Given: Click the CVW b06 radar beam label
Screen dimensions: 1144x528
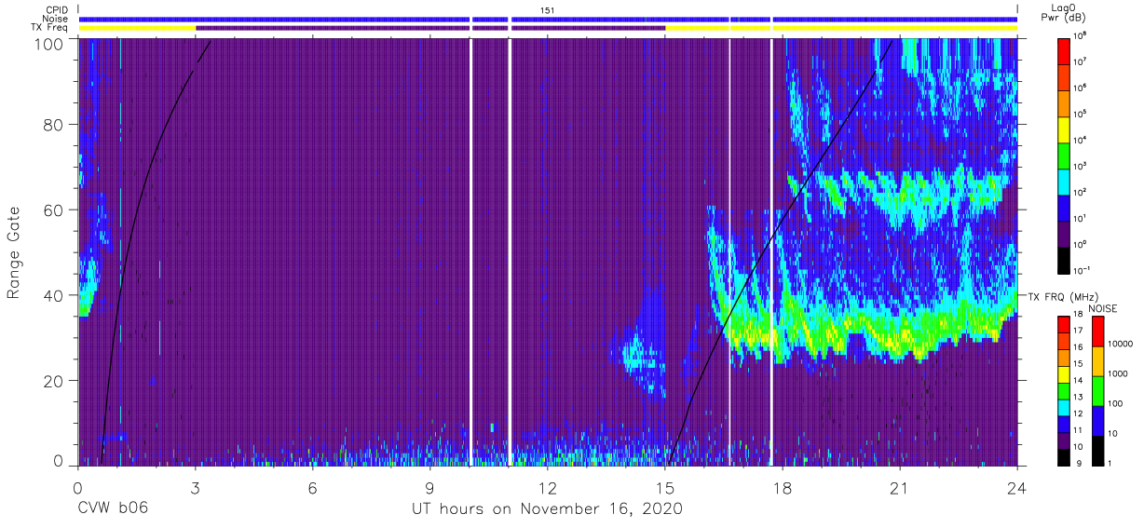Looking at the screenshot, I should pyautogui.click(x=113, y=508).
